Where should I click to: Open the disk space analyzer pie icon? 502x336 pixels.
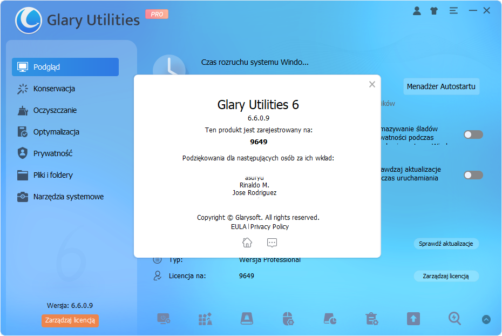pos(330,319)
